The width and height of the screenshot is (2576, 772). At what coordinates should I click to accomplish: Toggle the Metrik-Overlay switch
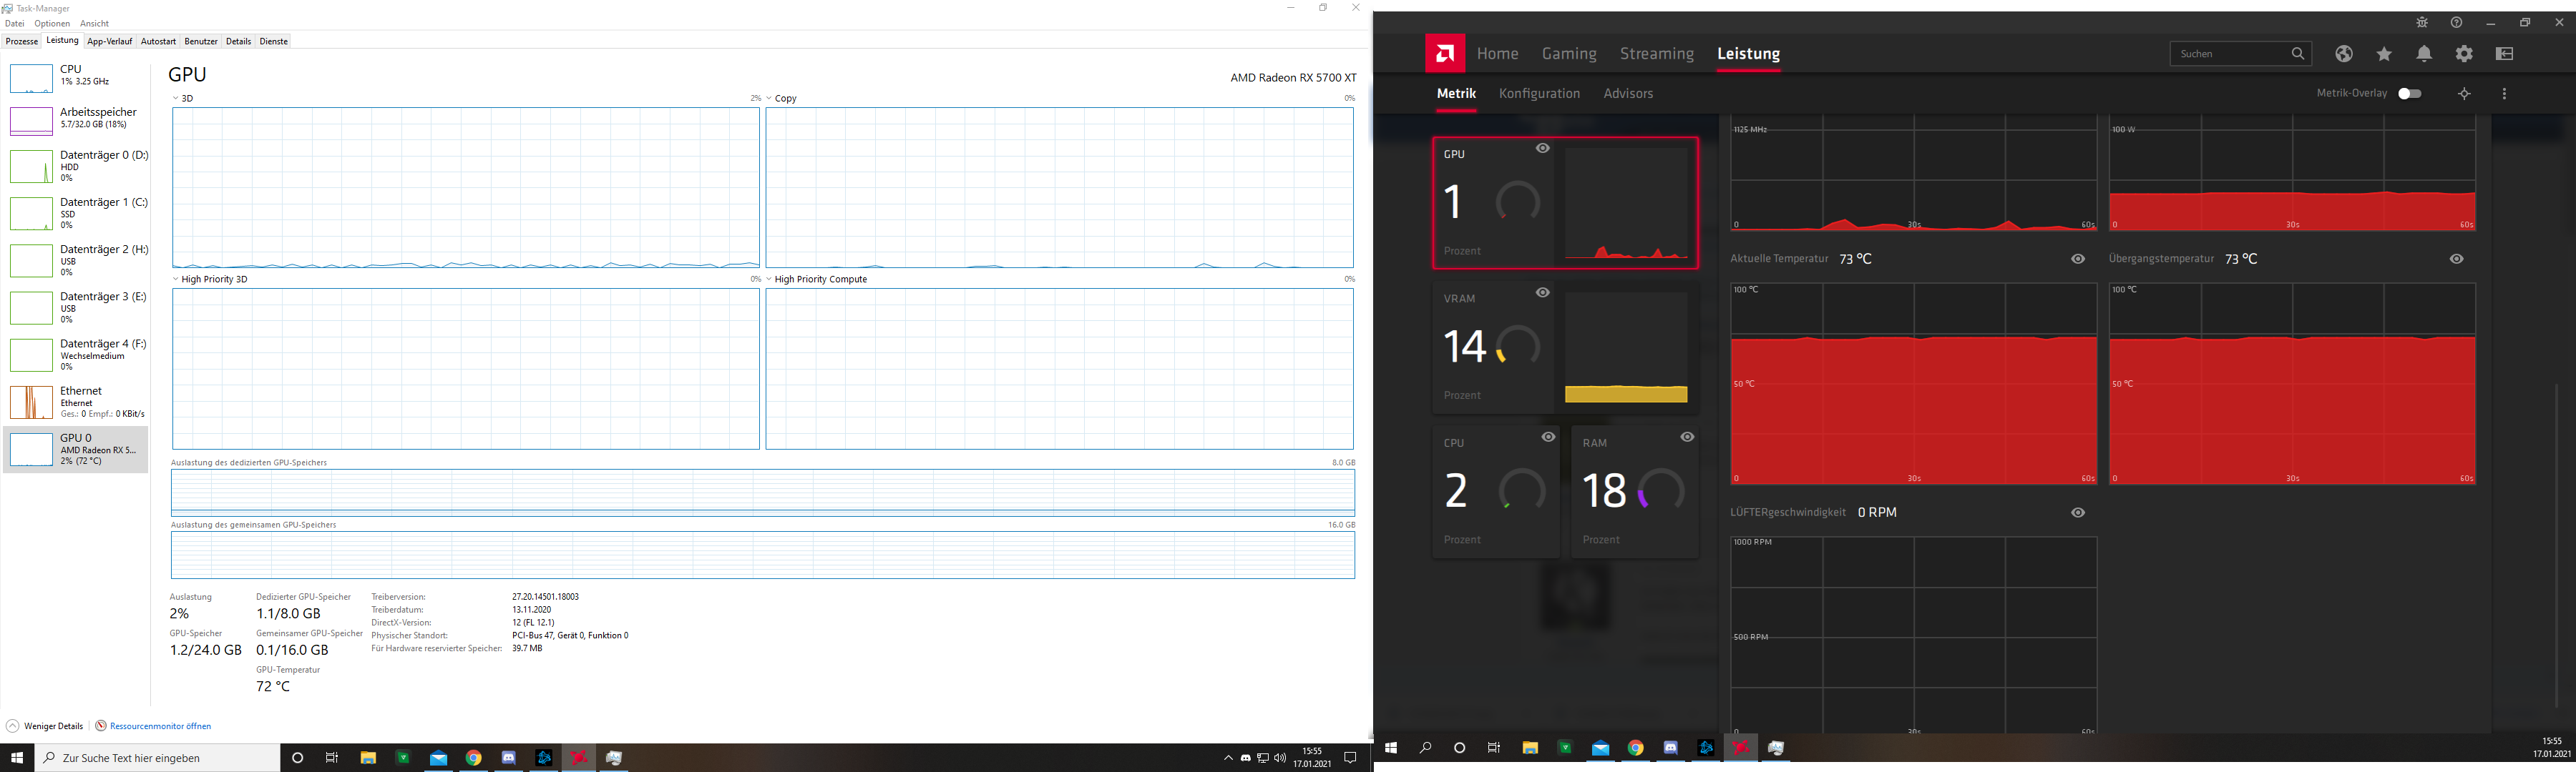[2409, 94]
